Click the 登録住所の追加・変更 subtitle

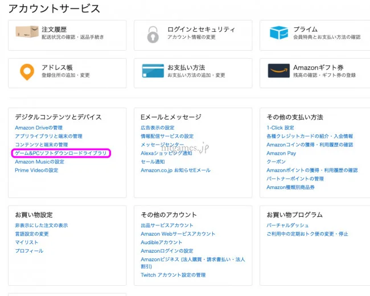(x=65, y=75)
